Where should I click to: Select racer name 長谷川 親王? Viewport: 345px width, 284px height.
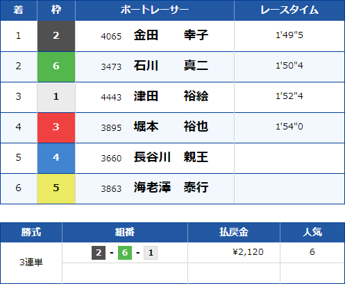(171, 157)
